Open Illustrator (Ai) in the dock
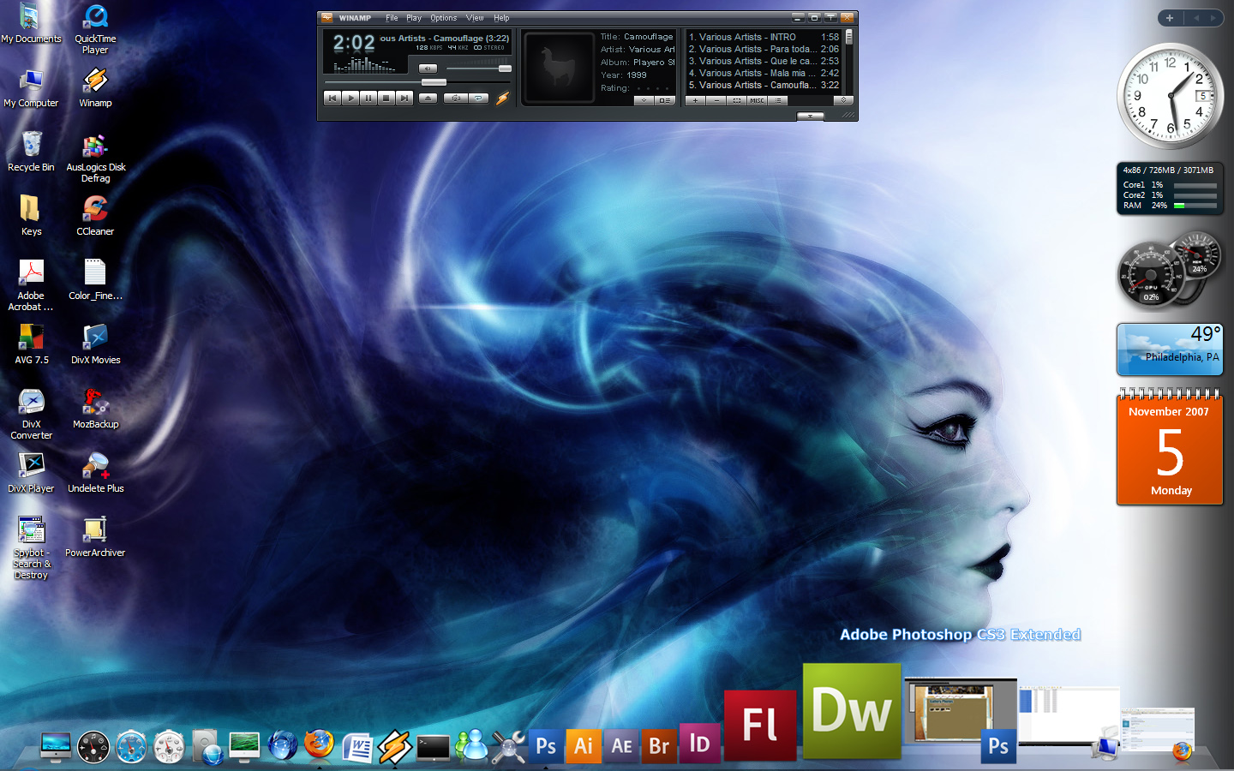The width and height of the screenshot is (1234, 771). (x=584, y=746)
